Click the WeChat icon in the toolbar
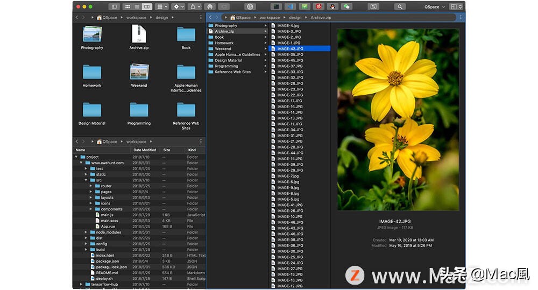This screenshot has width=538, height=290. [347, 6]
